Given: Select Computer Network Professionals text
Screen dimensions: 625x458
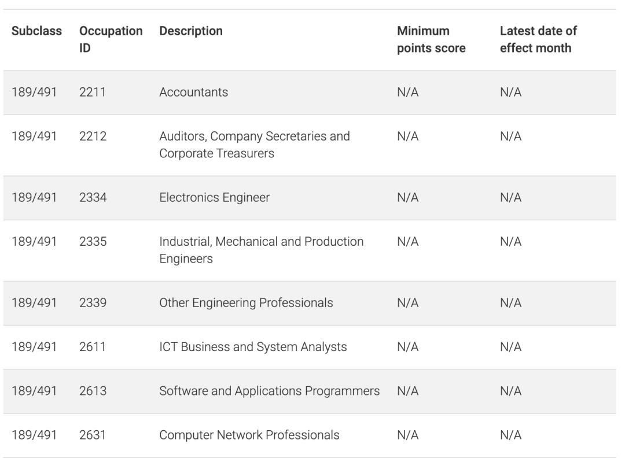Looking at the screenshot, I should pyautogui.click(x=249, y=435).
